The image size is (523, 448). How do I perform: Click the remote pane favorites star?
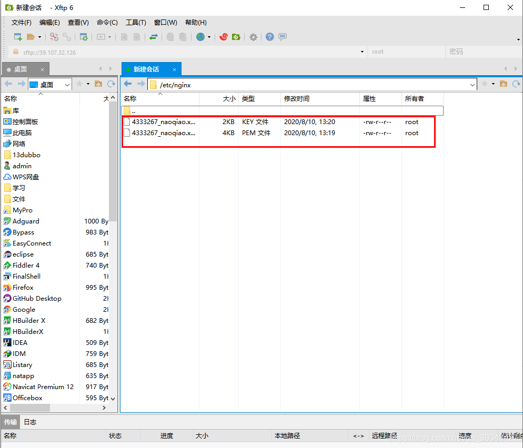(485, 84)
